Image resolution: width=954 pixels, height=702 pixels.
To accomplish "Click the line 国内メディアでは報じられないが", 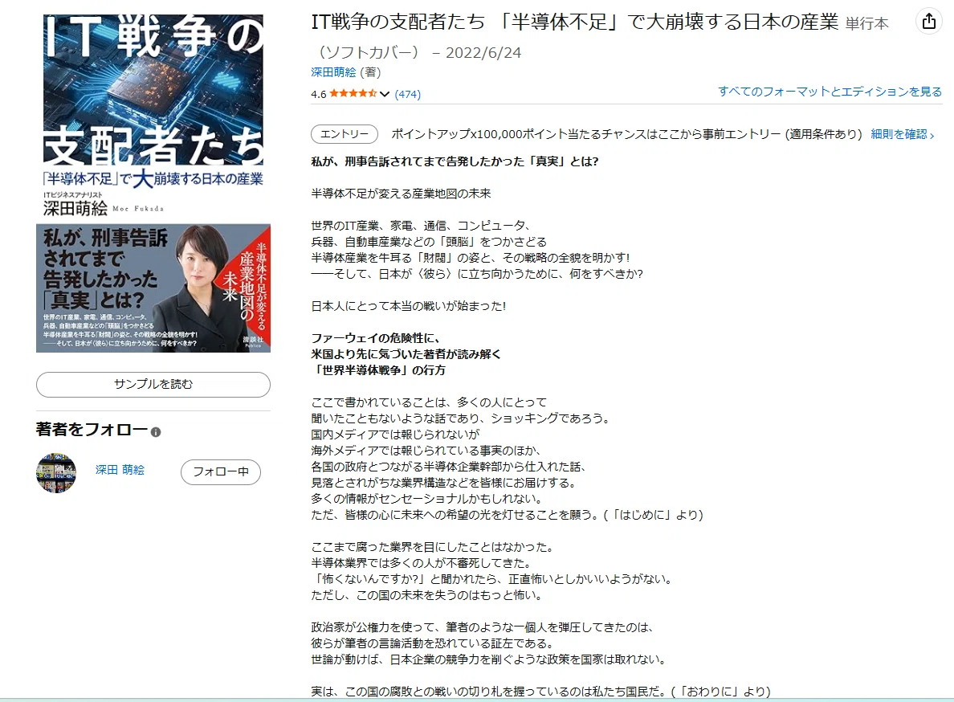I will click(395, 435).
